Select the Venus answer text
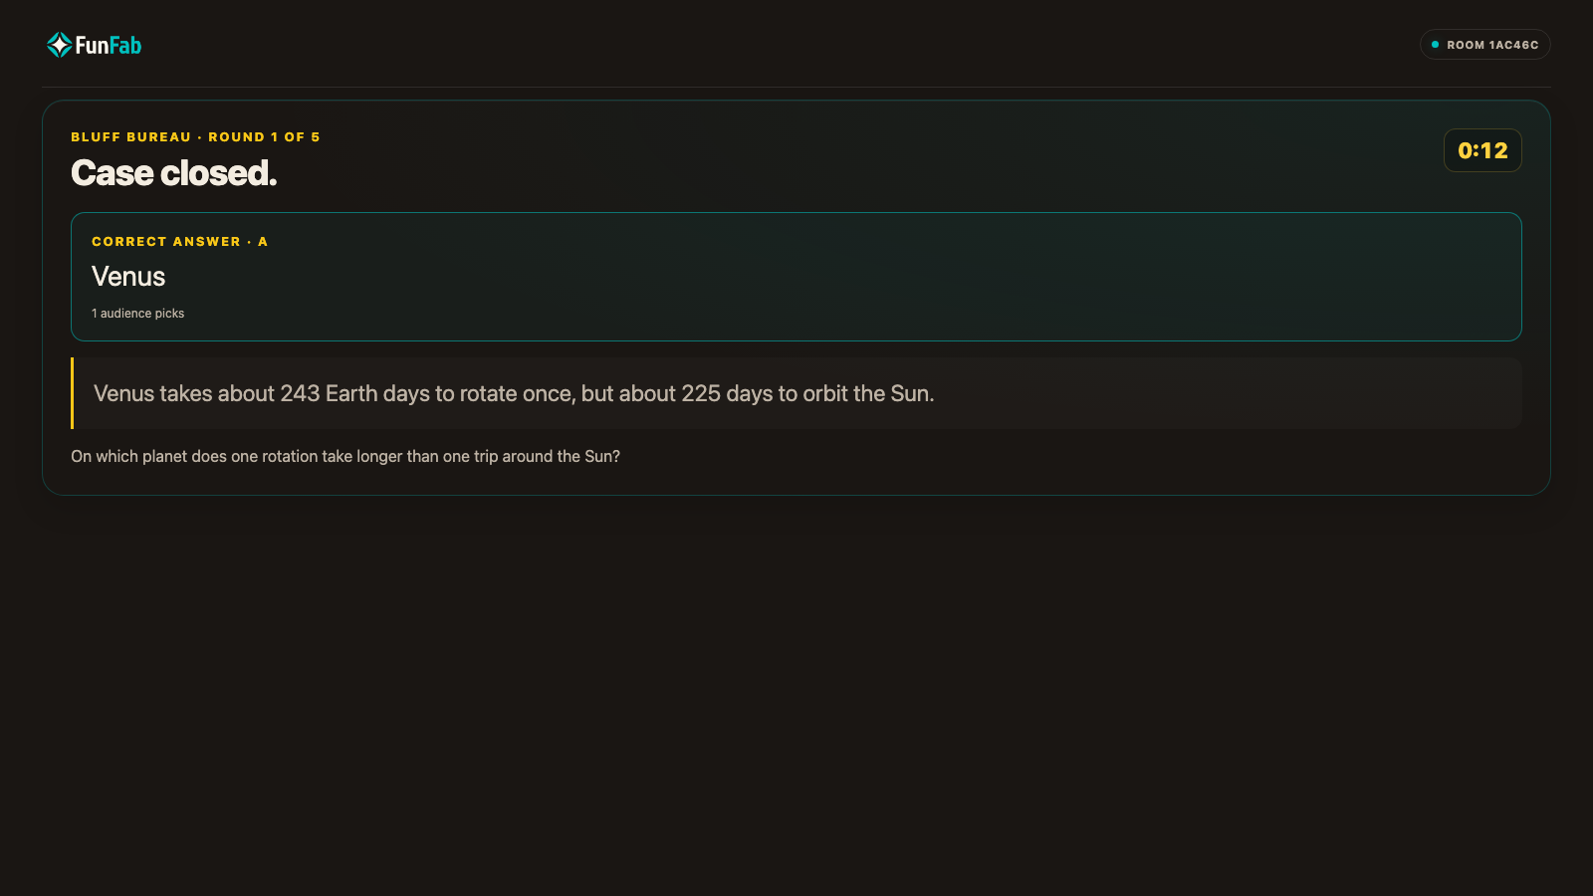This screenshot has width=1593, height=896. pos(128,277)
